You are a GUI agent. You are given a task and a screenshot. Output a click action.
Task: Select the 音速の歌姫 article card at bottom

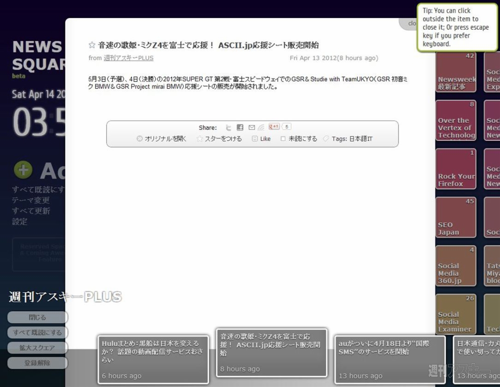tap(271, 353)
